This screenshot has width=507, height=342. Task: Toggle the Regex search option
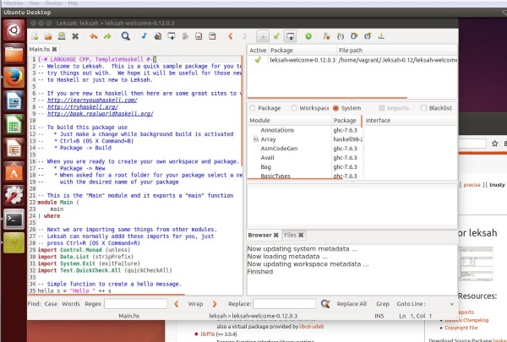point(93,304)
